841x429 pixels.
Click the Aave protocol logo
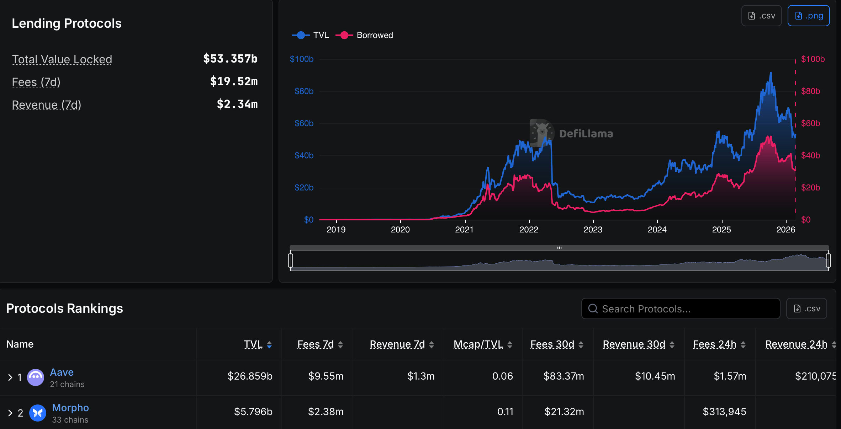click(36, 377)
